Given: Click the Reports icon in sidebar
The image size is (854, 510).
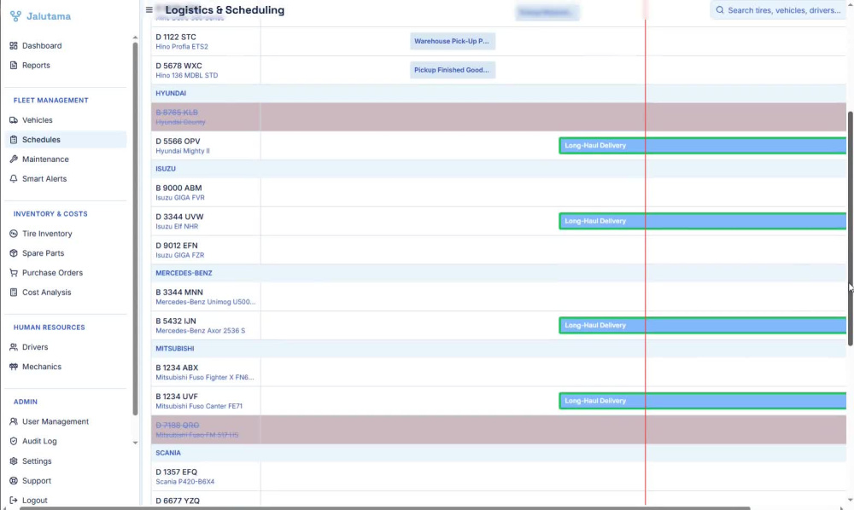Looking at the screenshot, I should [x=14, y=66].
